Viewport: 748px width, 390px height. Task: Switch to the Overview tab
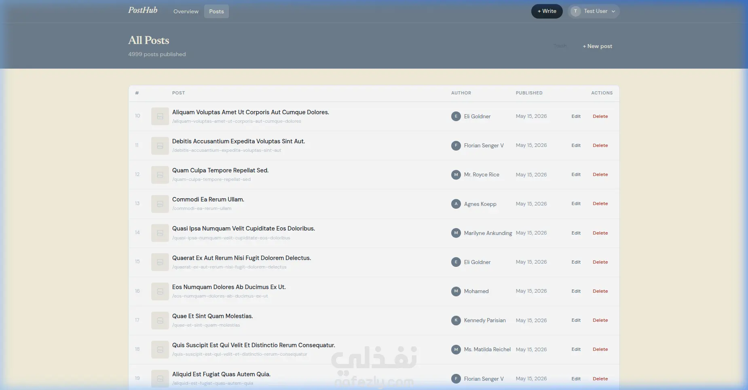(186, 11)
